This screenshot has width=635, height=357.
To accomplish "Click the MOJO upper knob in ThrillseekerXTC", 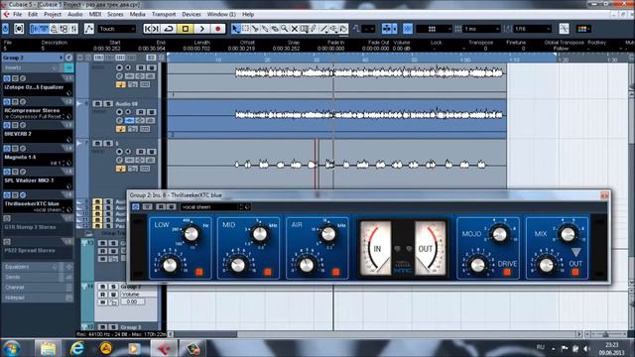I will click(x=499, y=234).
